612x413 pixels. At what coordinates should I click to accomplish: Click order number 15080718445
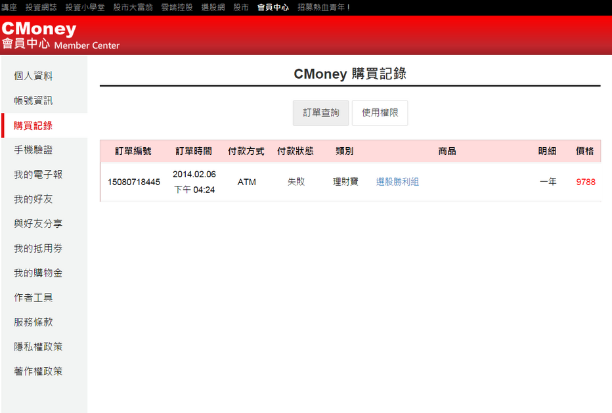pos(134,182)
